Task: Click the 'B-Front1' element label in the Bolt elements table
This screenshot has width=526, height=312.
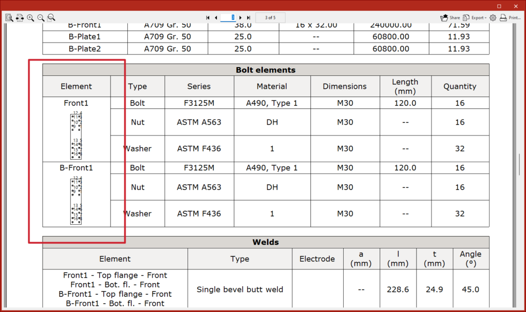Action: coord(76,168)
